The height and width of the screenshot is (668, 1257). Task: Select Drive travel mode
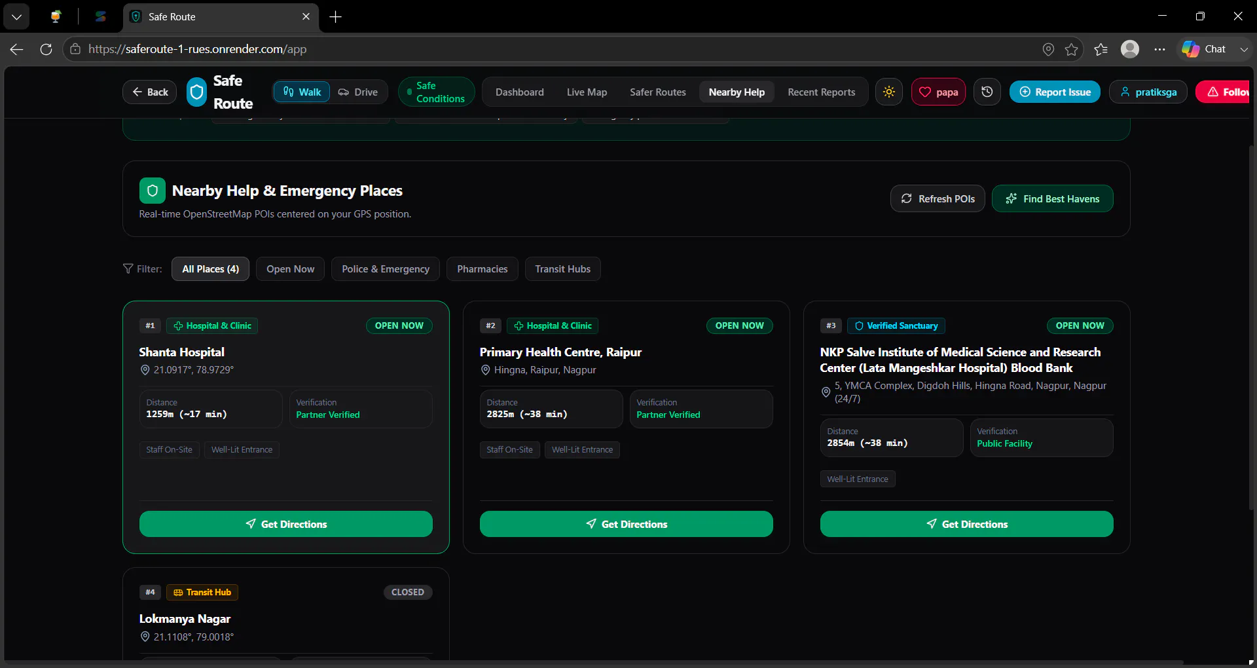pyautogui.click(x=358, y=92)
